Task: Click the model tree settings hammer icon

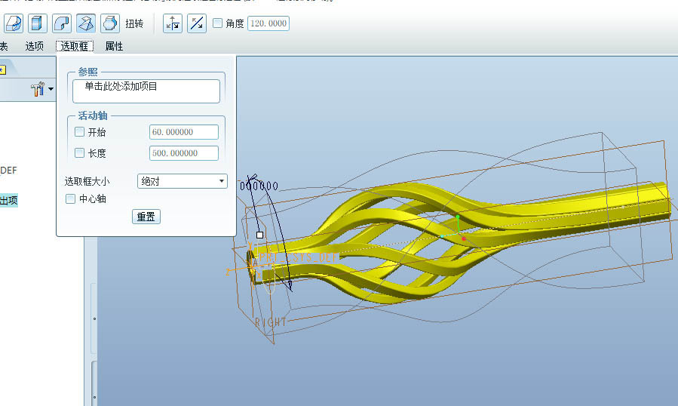Action: (x=38, y=90)
